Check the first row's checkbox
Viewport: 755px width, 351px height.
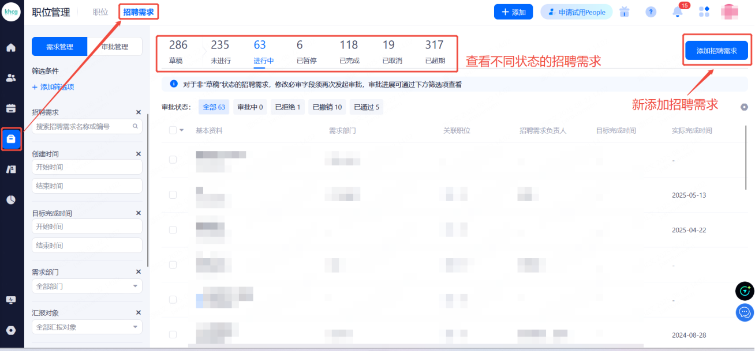pos(173,160)
